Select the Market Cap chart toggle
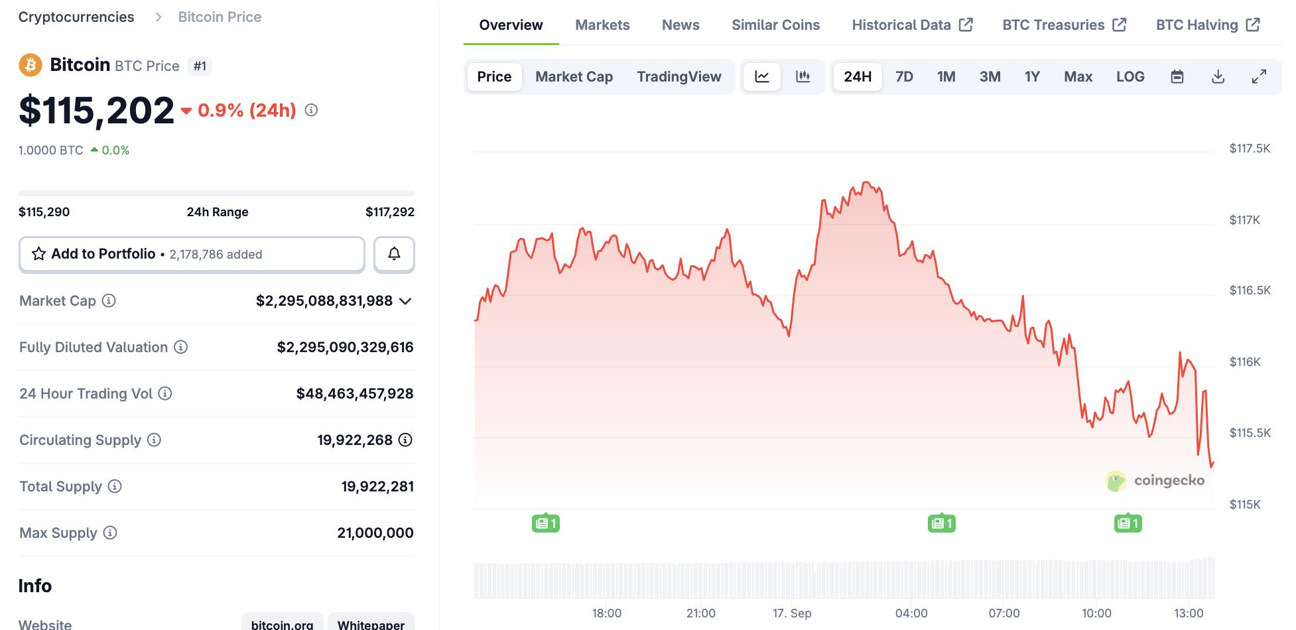 tap(574, 77)
